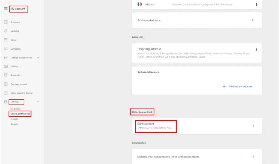This screenshot has width=279, height=164.
Task: Open Updates via the bell icon
Action: [6, 31]
